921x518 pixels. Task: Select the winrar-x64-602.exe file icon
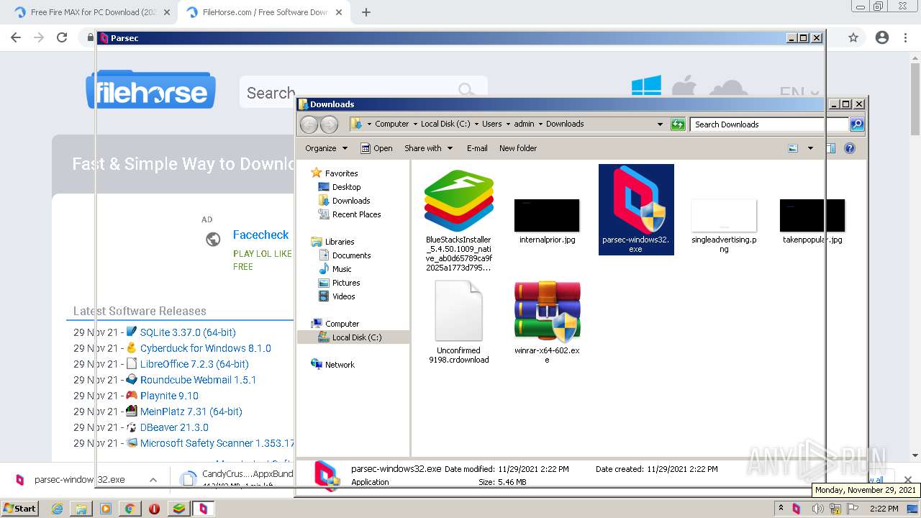[547, 311]
